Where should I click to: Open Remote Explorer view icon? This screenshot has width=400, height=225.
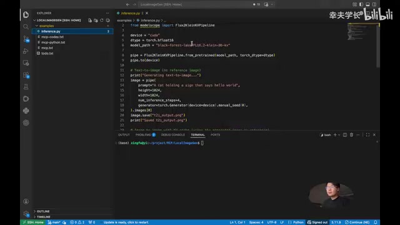tap(26, 62)
